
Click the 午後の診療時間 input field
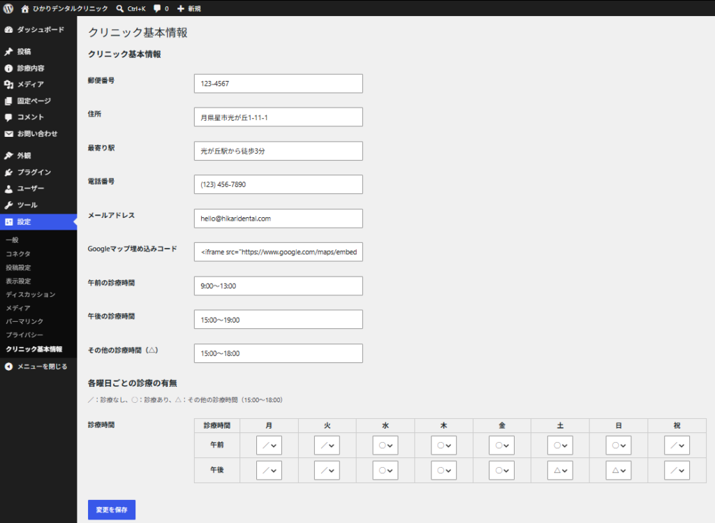click(278, 320)
